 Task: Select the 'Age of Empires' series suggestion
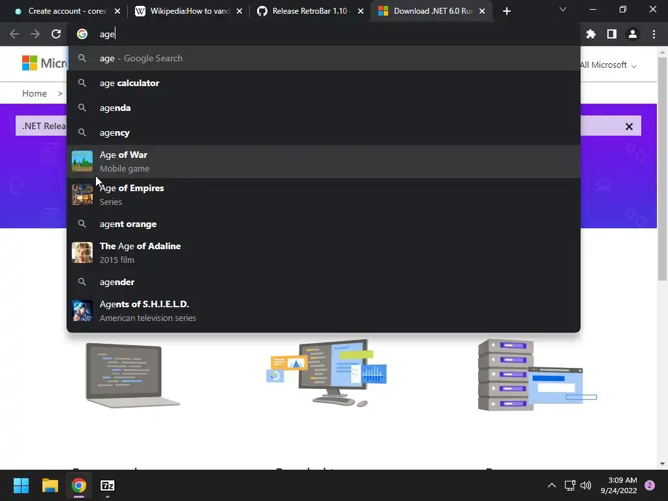[324, 194]
